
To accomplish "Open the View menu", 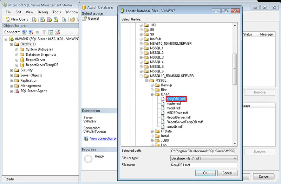I will pos(30,12).
